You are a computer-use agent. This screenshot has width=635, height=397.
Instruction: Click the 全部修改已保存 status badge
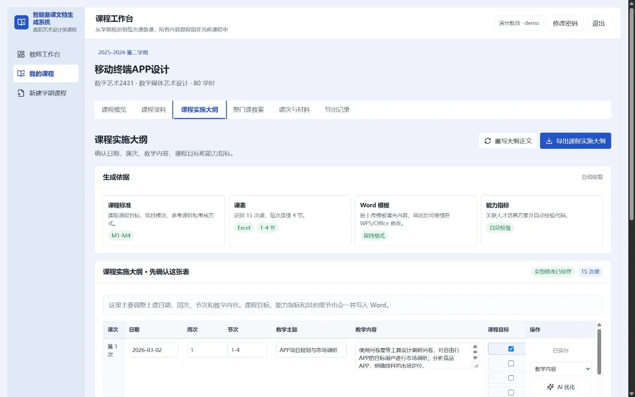coord(553,272)
